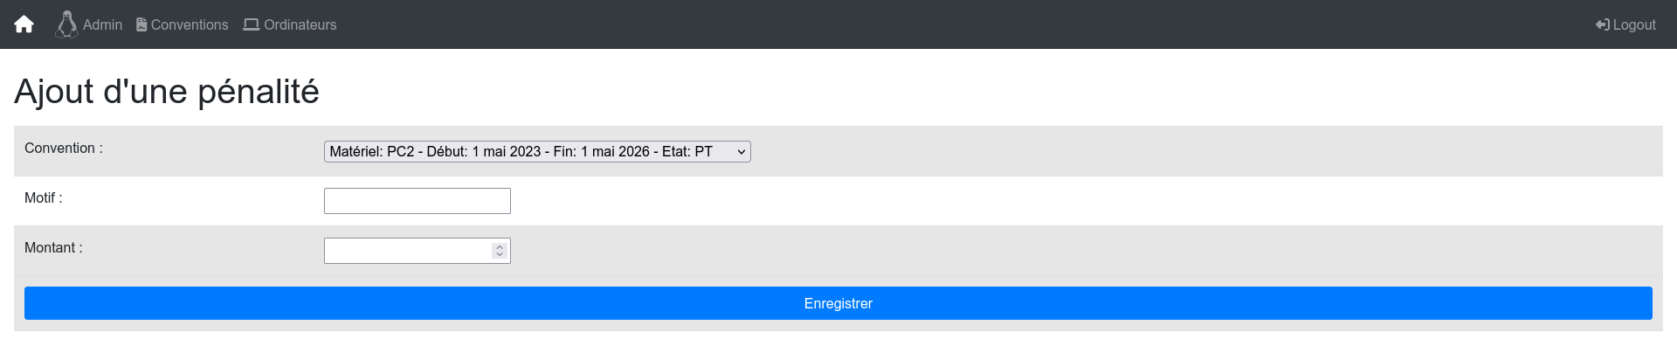Focus the Motif text field
The image size is (1677, 339).
(x=418, y=201)
